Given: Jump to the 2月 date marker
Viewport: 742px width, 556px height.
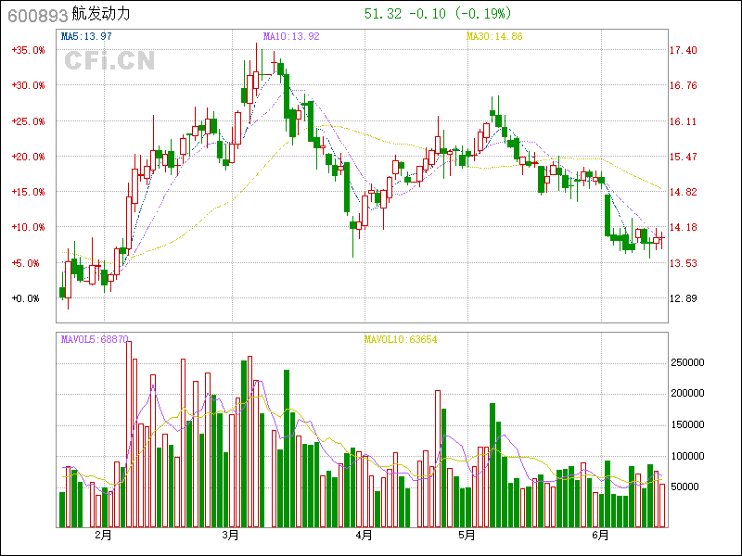Looking at the screenshot, I should (x=103, y=535).
